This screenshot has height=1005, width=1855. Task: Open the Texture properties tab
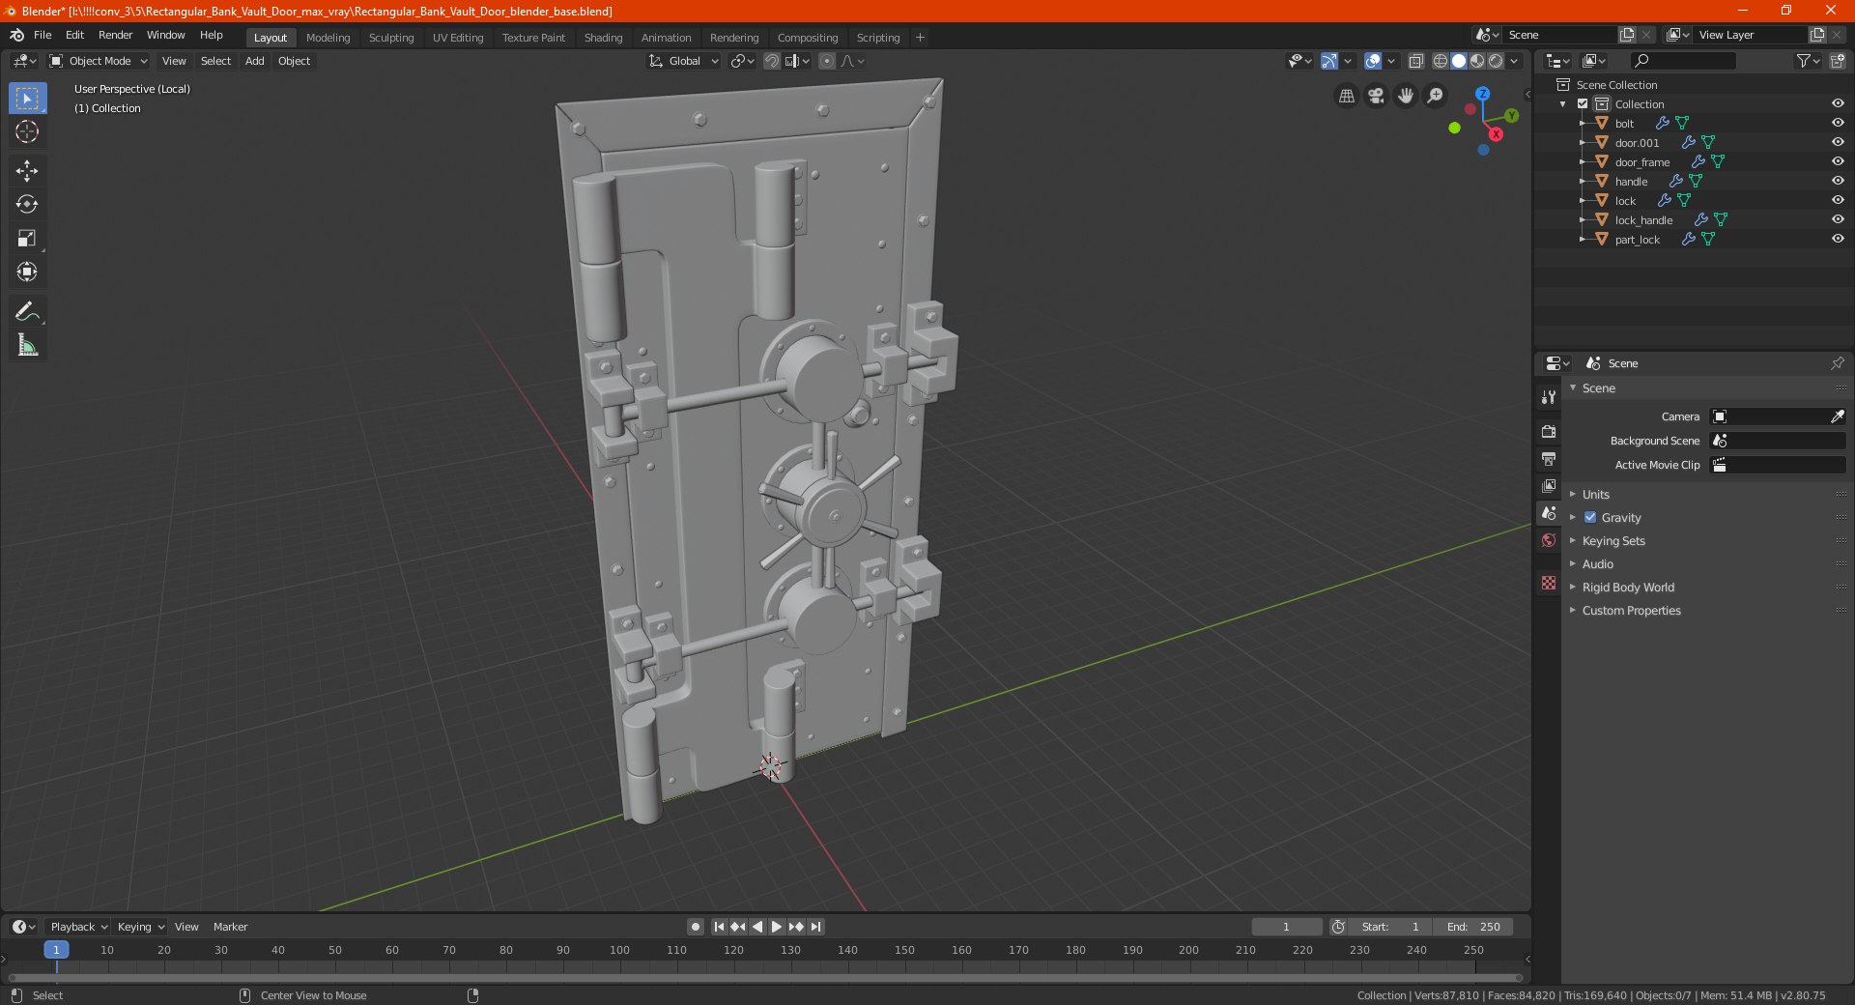coord(1549,583)
